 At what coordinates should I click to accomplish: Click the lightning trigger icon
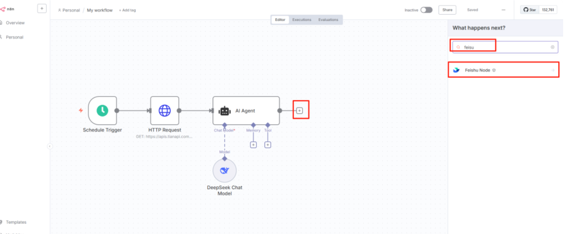click(81, 110)
